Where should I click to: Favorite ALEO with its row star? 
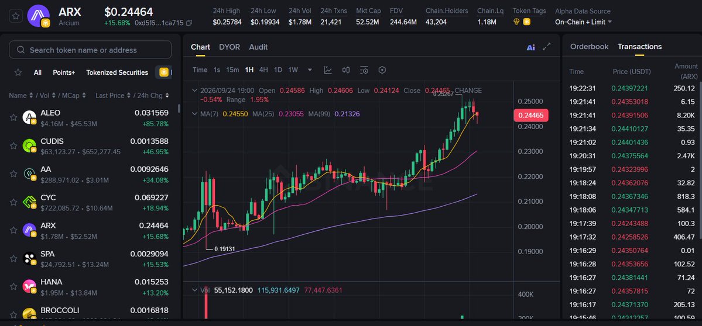tap(13, 117)
